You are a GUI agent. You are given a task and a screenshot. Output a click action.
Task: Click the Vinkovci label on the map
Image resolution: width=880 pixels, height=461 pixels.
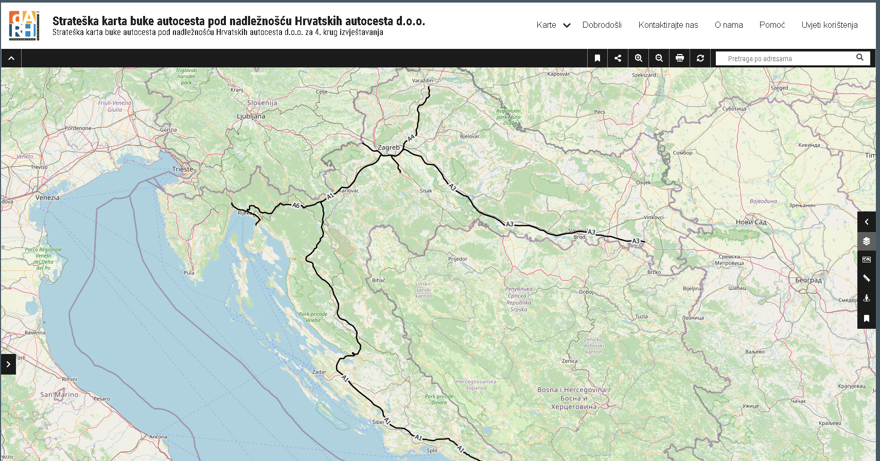(654, 218)
